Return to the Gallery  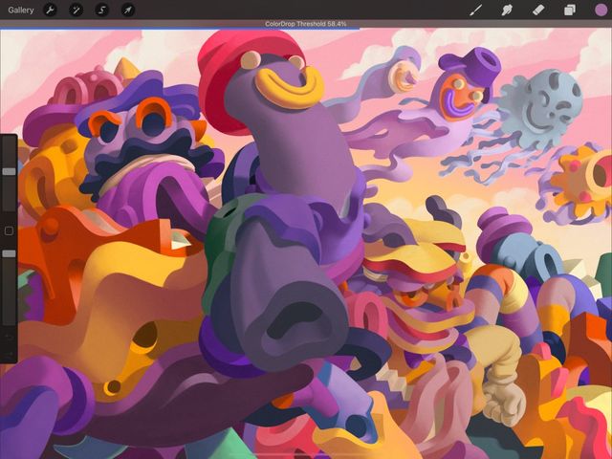point(21,11)
